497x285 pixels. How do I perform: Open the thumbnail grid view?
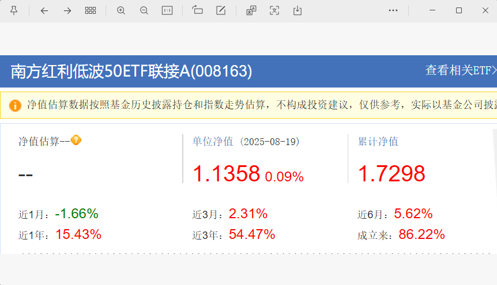pyautogui.click(x=91, y=11)
